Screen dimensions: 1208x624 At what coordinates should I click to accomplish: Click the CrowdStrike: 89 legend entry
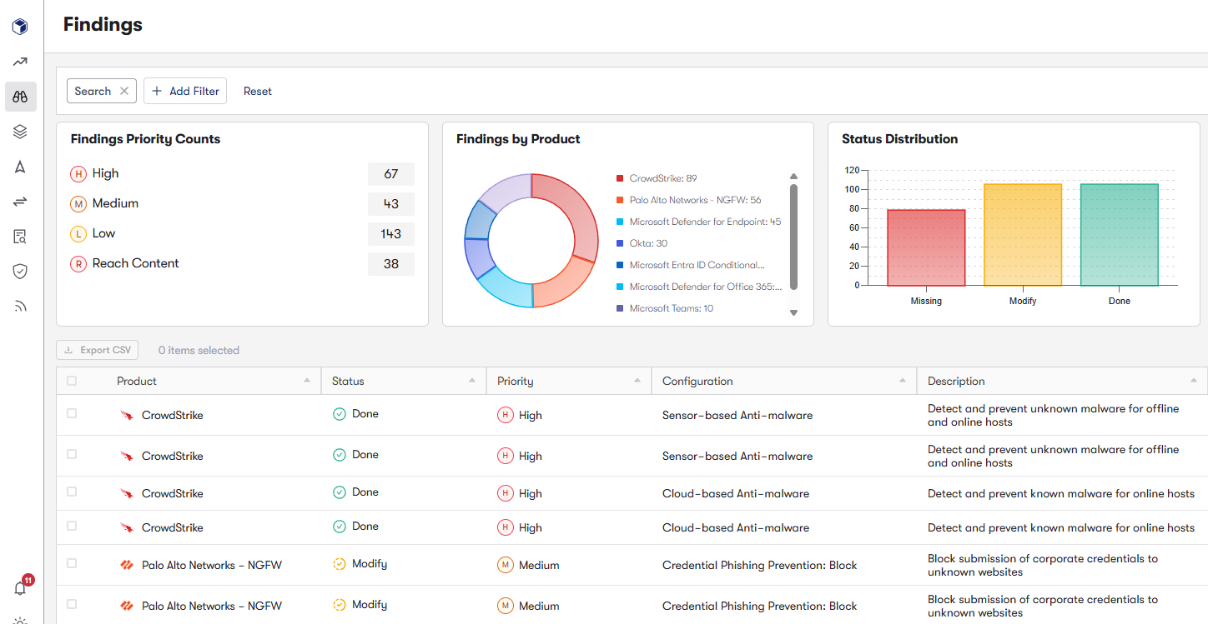[x=657, y=178]
